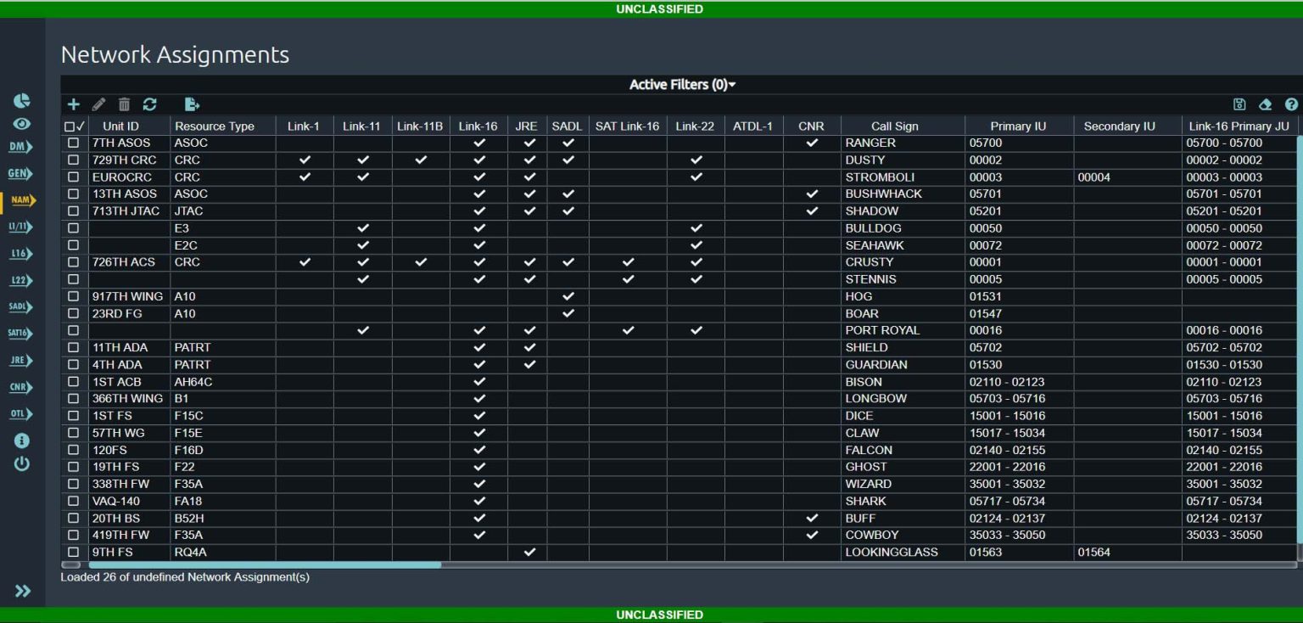The image size is (1303, 623).
Task: Open the SADL sidebar panel
Action: 20,306
